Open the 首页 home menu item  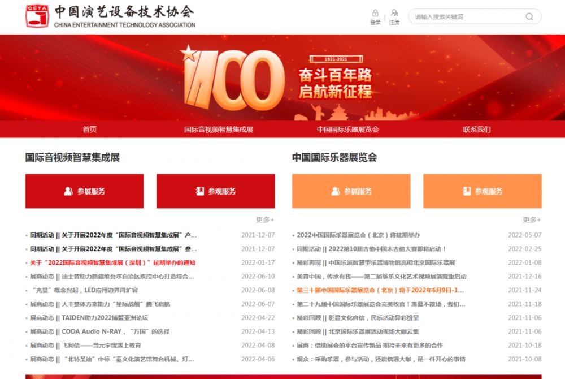tap(90, 130)
